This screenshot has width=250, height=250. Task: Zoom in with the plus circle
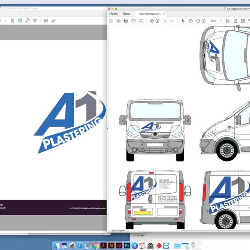[203, 21]
